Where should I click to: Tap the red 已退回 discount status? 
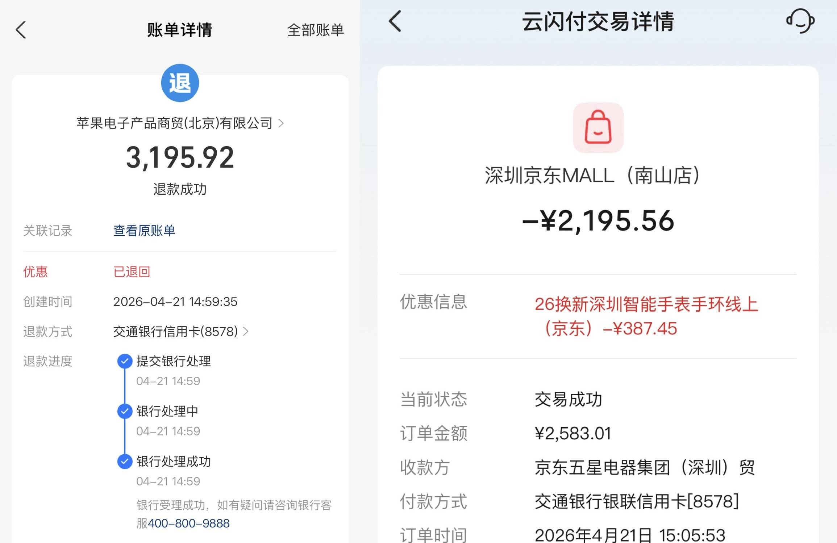[x=132, y=272]
